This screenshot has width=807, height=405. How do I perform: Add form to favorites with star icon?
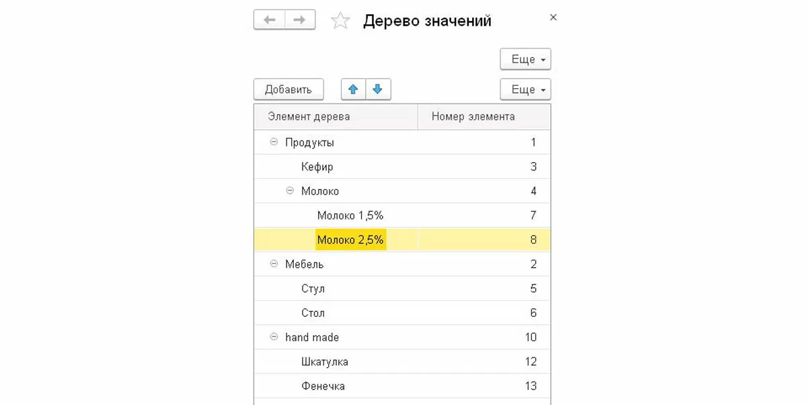340,21
